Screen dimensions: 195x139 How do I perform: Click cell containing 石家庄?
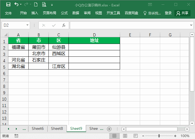[x=38, y=60]
